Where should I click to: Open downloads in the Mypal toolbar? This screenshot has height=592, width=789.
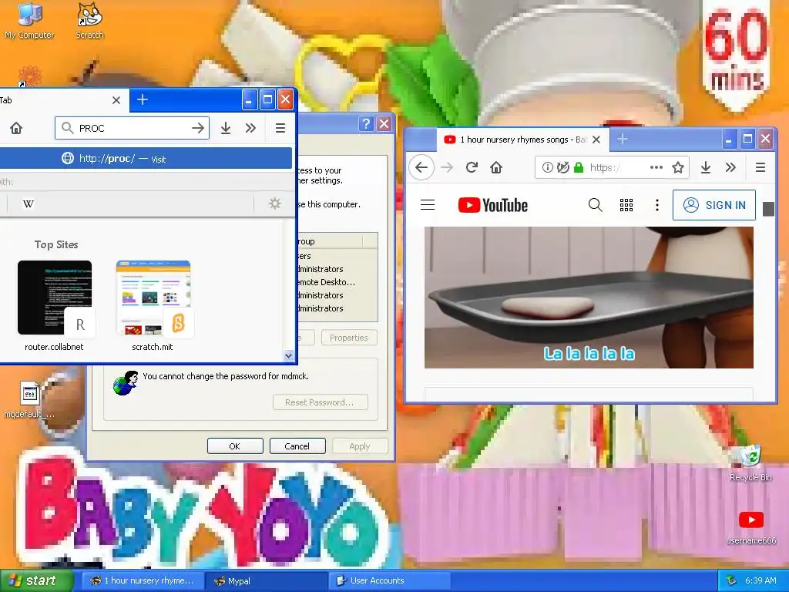pos(226,129)
